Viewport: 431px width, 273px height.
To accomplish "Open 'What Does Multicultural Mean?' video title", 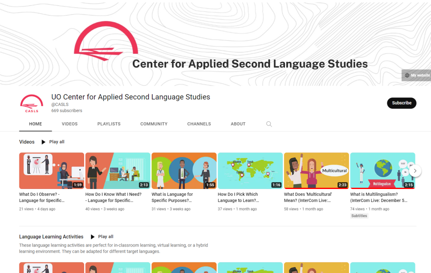I will point(308,197).
